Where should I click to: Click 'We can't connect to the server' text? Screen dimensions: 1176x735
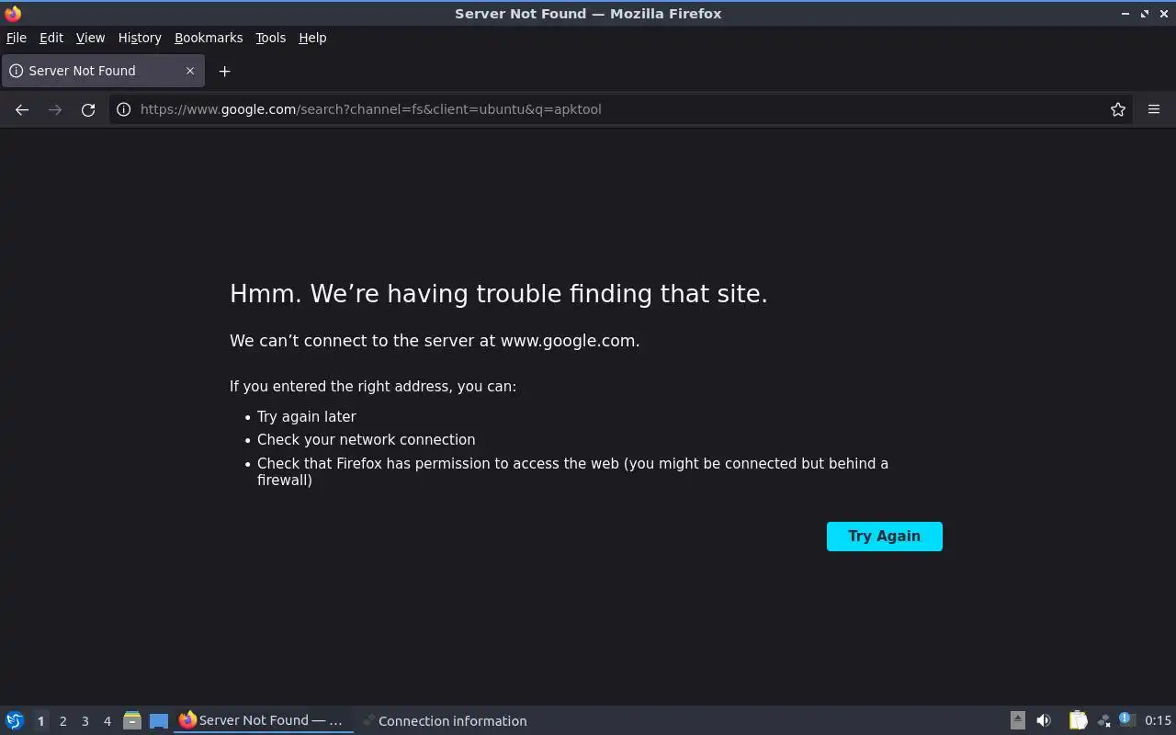click(x=435, y=341)
